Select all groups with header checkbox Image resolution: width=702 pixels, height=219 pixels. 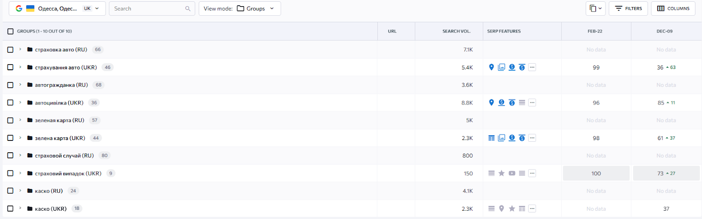pos(11,32)
